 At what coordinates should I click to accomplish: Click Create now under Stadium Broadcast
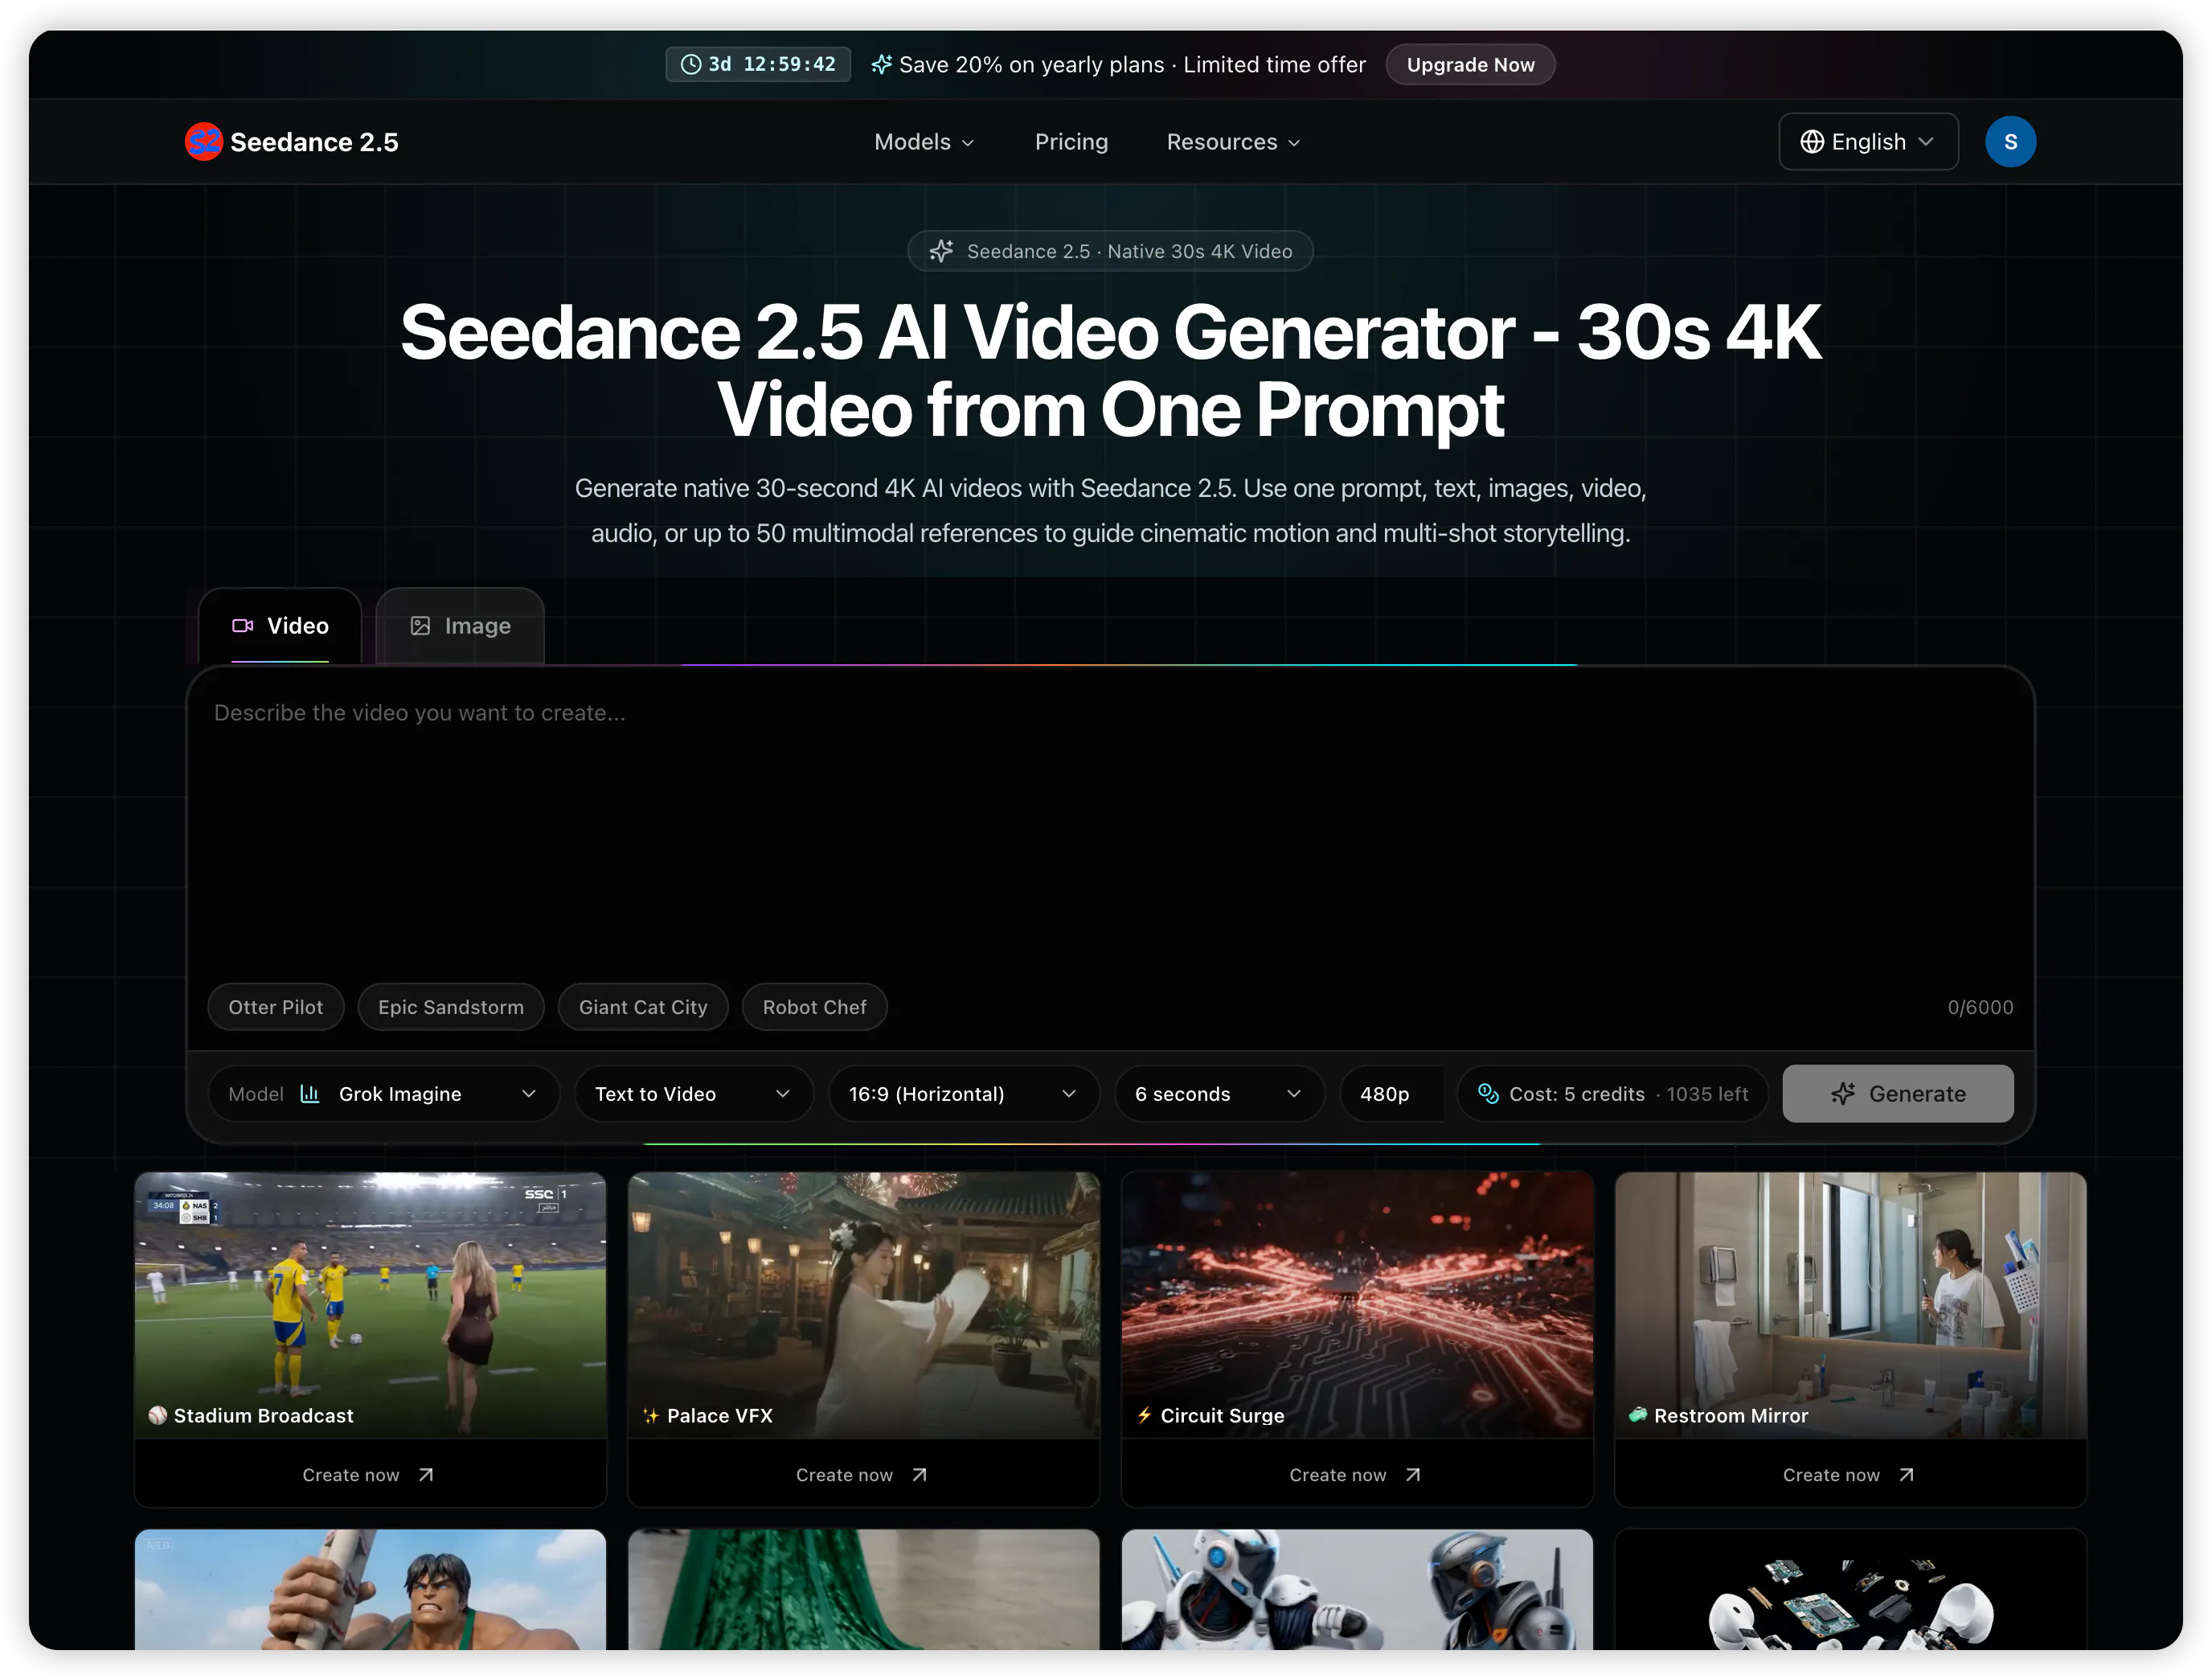pos(369,1475)
